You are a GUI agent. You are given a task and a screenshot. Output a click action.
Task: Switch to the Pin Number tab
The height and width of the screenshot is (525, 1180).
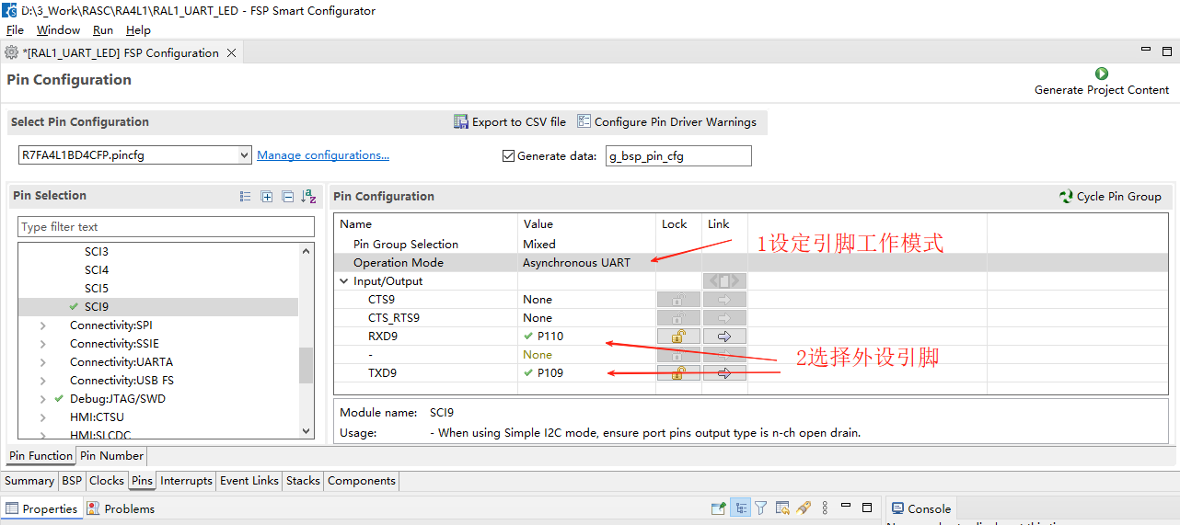pos(111,456)
